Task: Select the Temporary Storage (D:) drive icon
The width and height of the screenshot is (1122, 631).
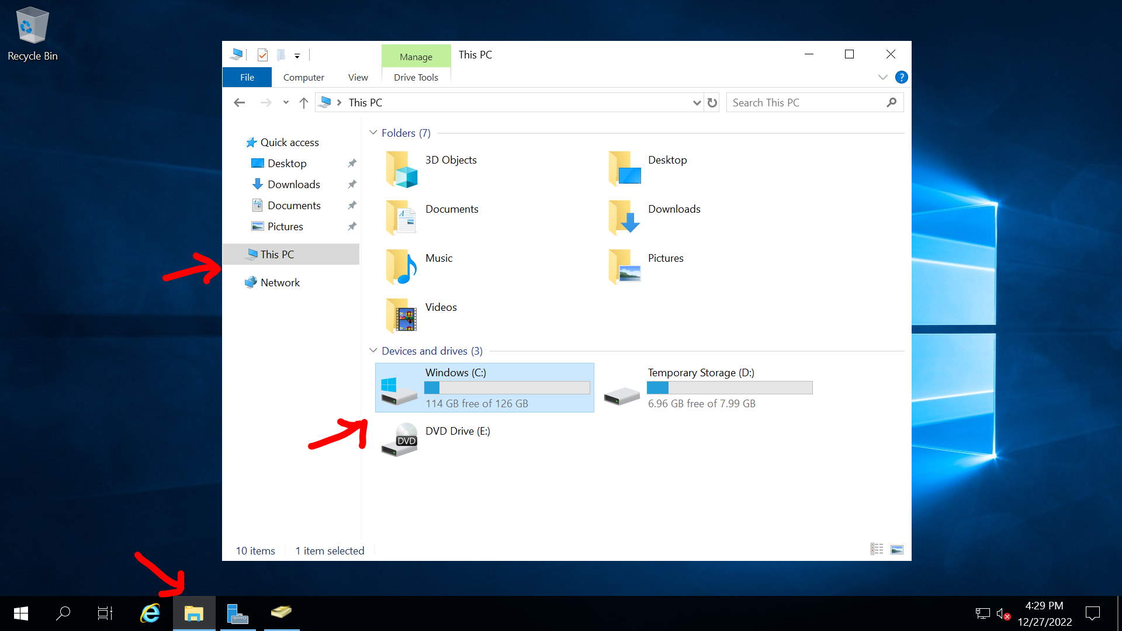Action: pyautogui.click(x=622, y=396)
